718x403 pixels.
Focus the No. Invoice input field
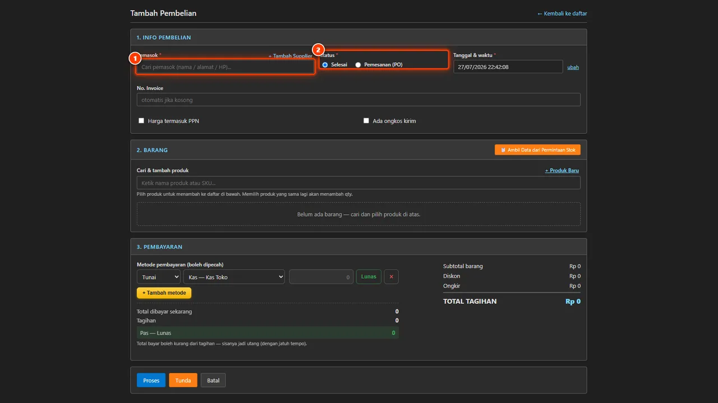point(358,100)
